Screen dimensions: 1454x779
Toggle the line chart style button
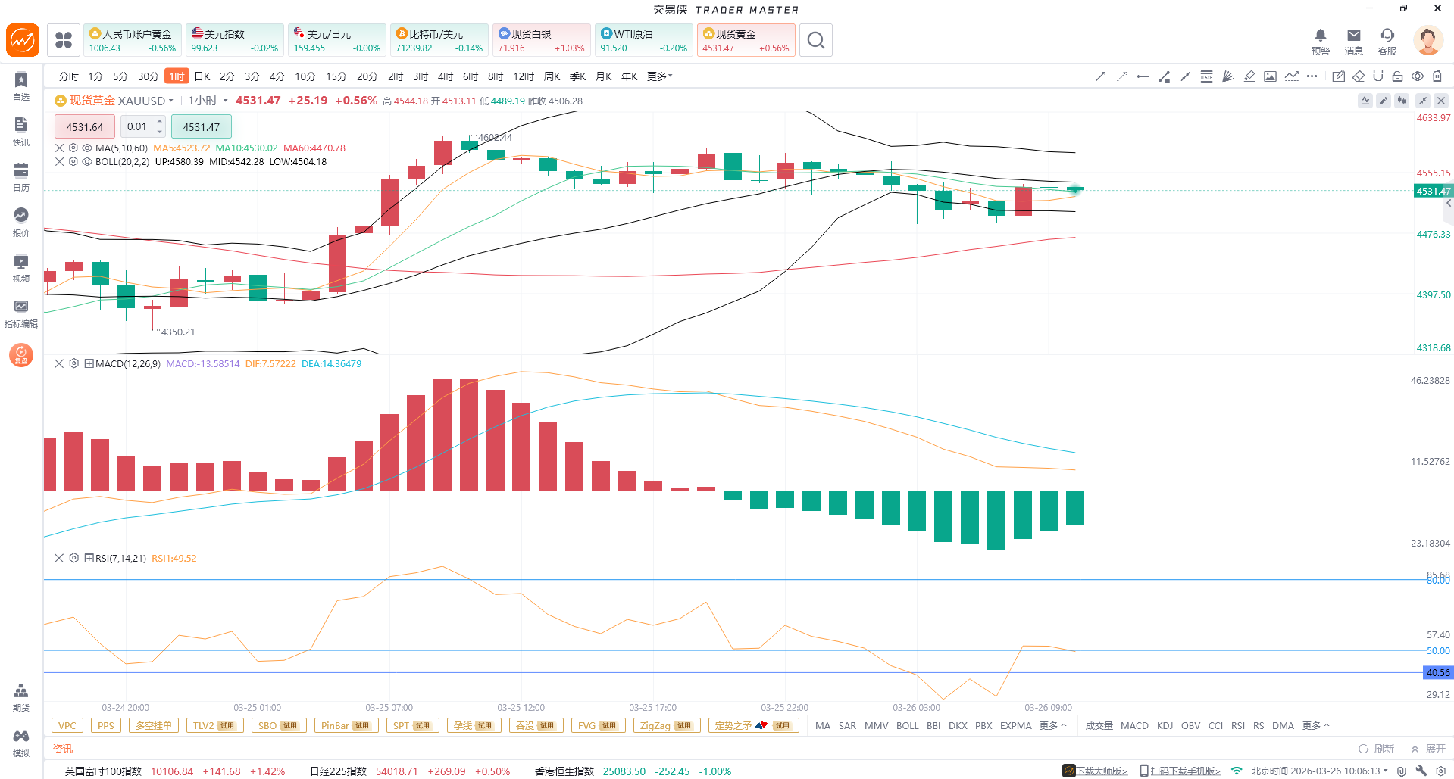point(1365,101)
